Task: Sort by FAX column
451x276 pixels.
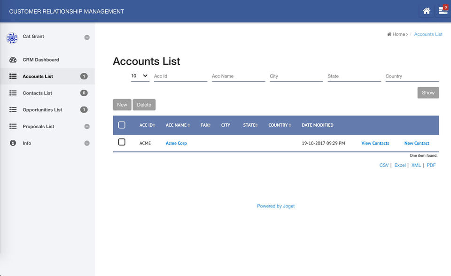Action: click(205, 125)
